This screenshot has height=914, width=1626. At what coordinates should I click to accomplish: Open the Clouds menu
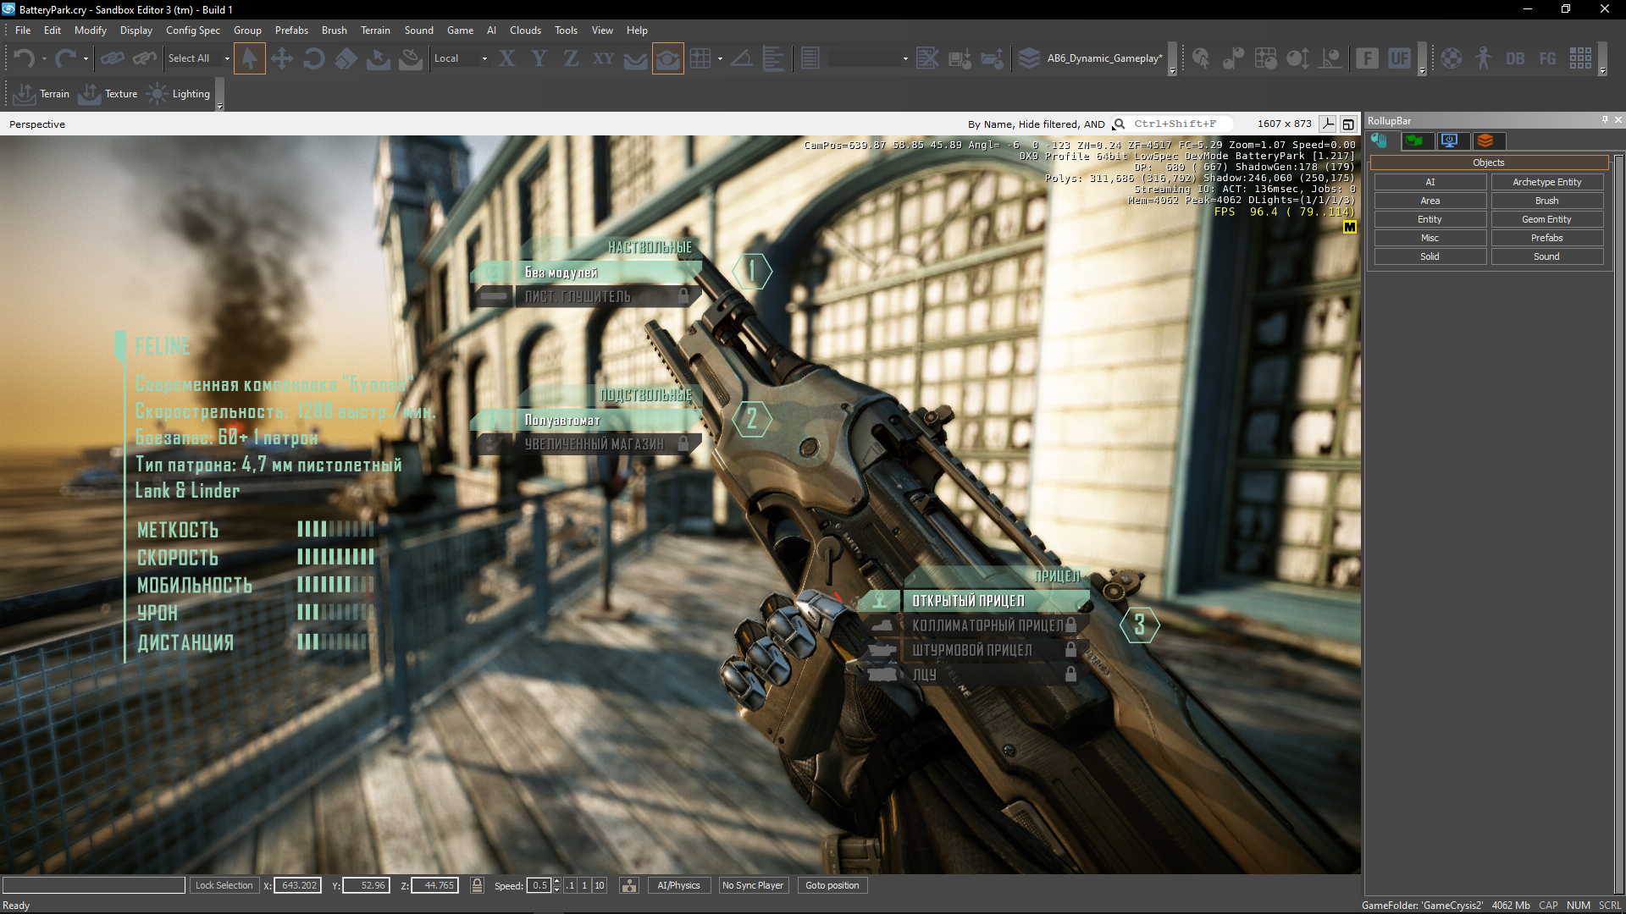point(525,30)
